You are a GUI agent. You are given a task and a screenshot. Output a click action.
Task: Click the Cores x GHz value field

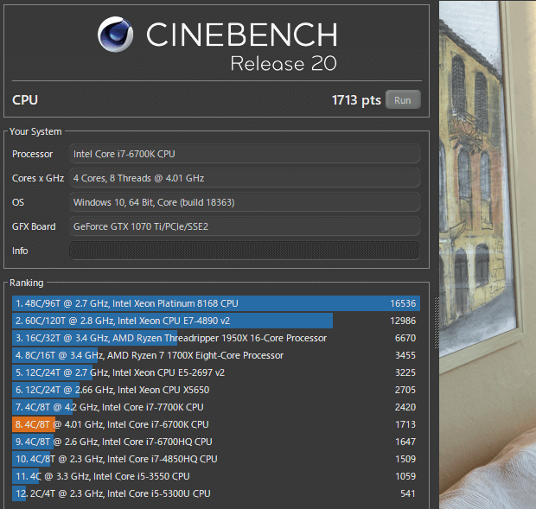coord(244,178)
